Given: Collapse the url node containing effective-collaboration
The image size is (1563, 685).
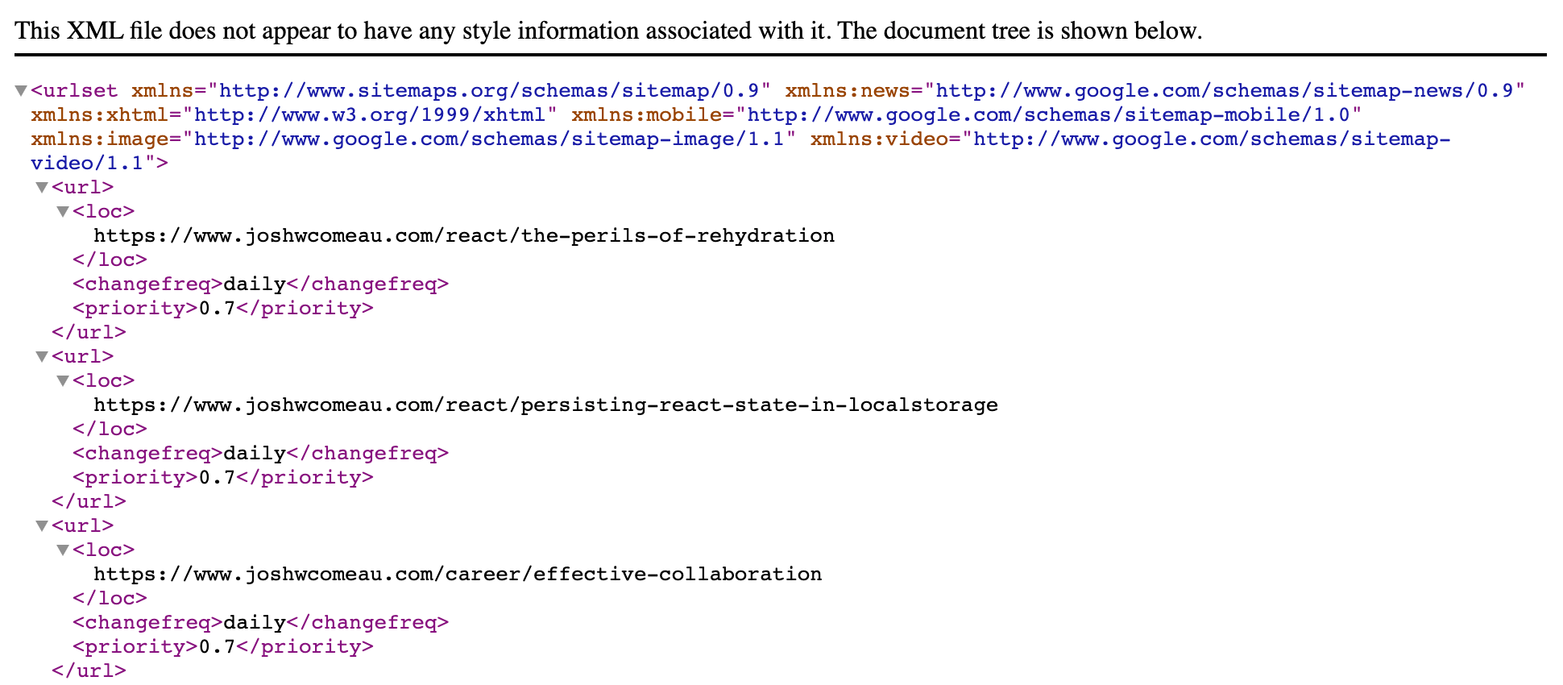Looking at the screenshot, I should [x=42, y=526].
